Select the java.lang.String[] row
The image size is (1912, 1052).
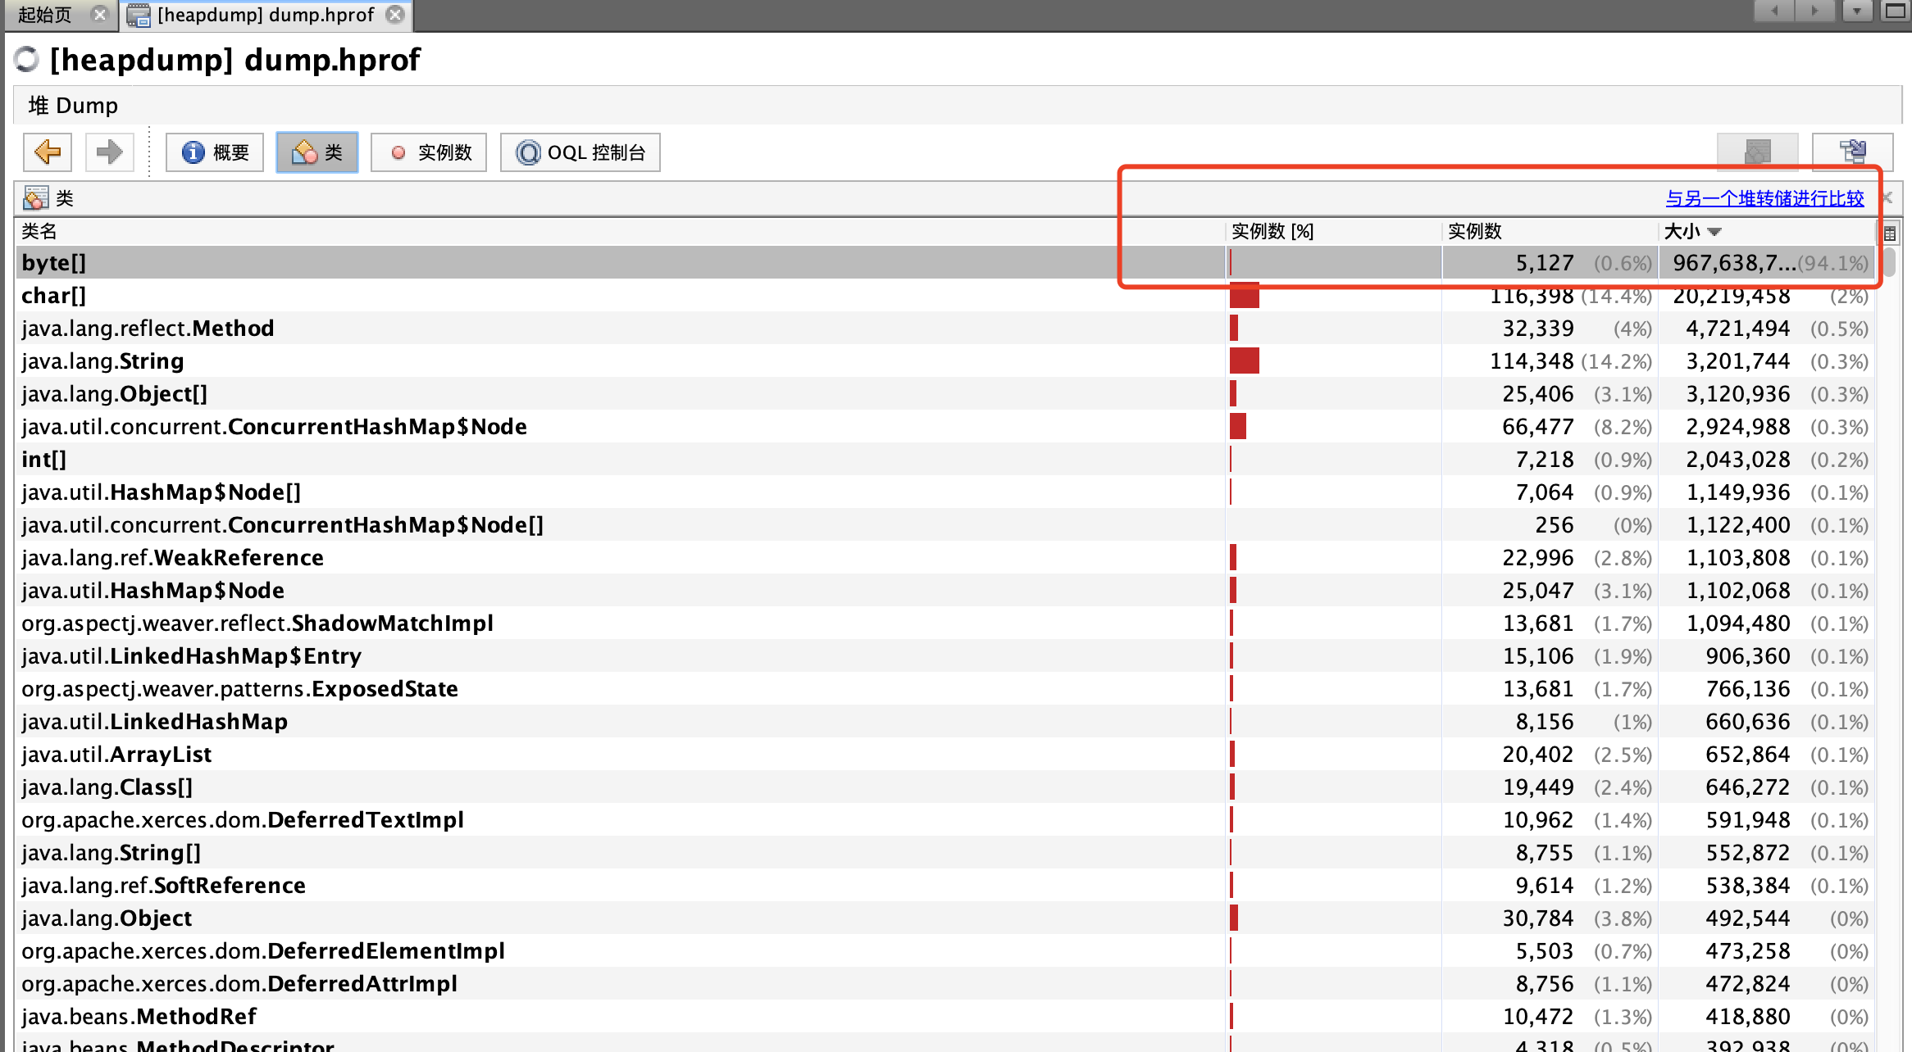[945, 852]
